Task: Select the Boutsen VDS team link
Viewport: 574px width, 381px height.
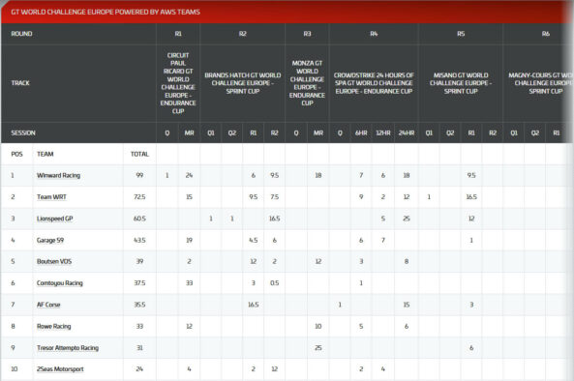Action: pos(54,261)
